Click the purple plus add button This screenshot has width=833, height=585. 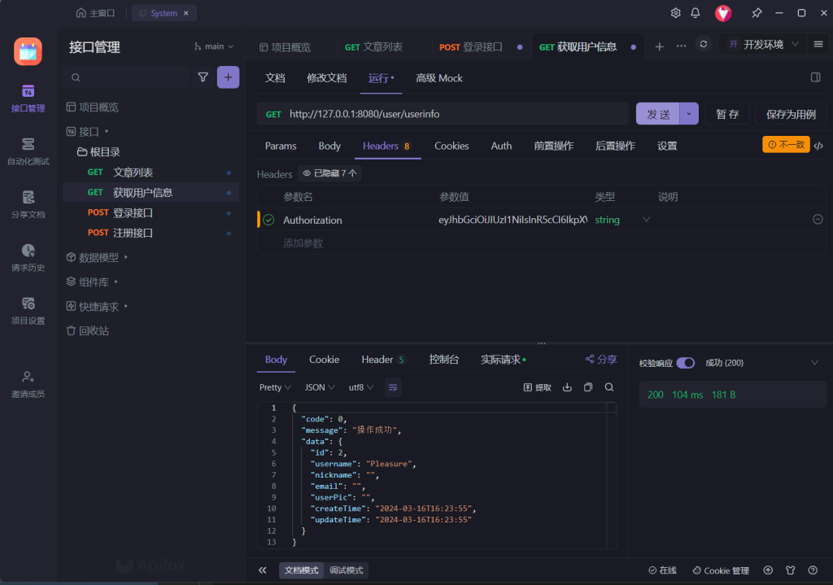pos(228,77)
